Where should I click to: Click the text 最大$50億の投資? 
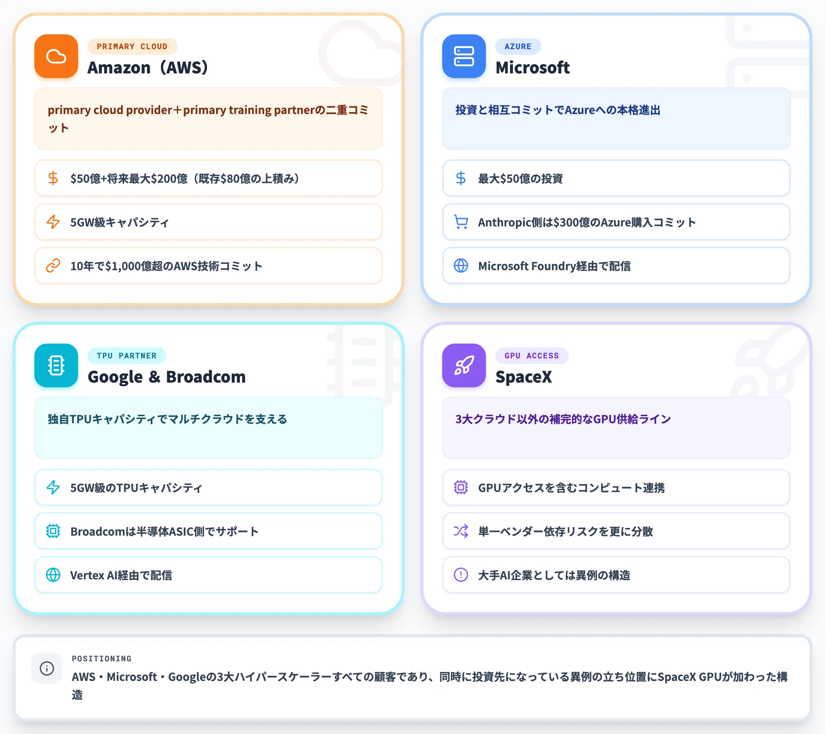[520, 178]
